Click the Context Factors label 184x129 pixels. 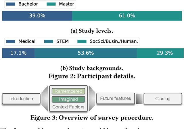pos(68,107)
